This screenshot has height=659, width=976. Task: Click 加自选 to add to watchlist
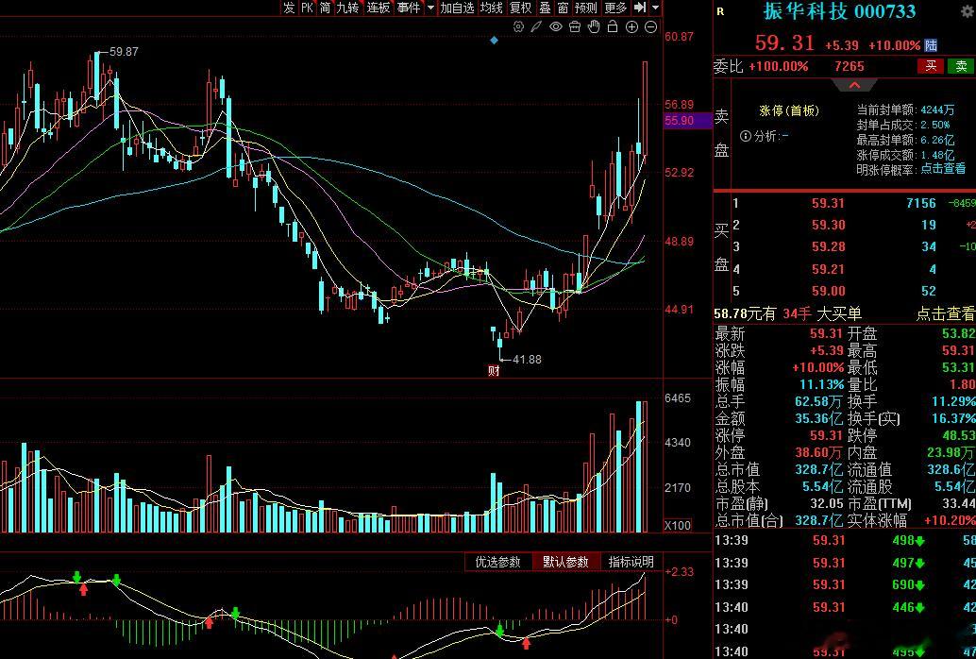(457, 8)
